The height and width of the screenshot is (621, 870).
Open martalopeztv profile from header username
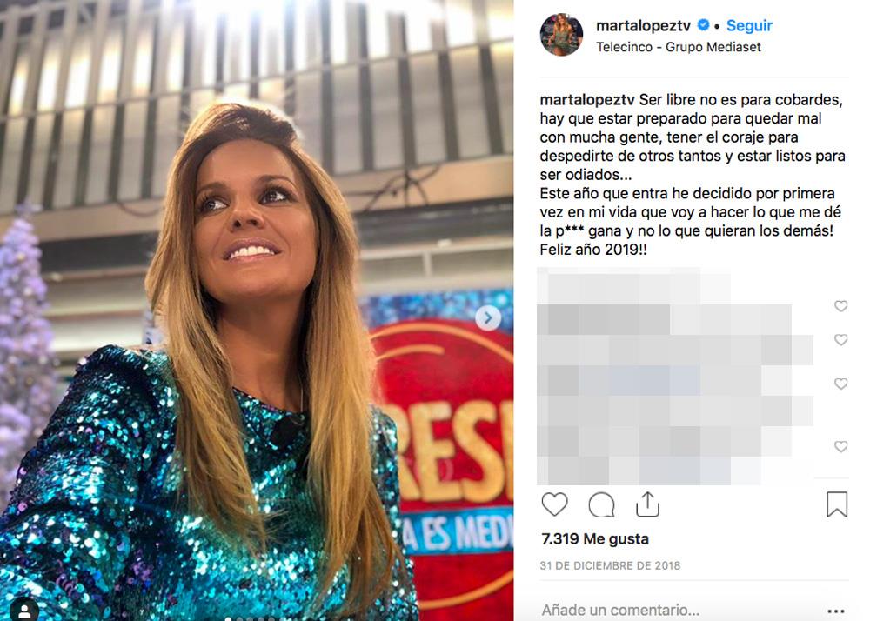pyautogui.click(x=643, y=25)
